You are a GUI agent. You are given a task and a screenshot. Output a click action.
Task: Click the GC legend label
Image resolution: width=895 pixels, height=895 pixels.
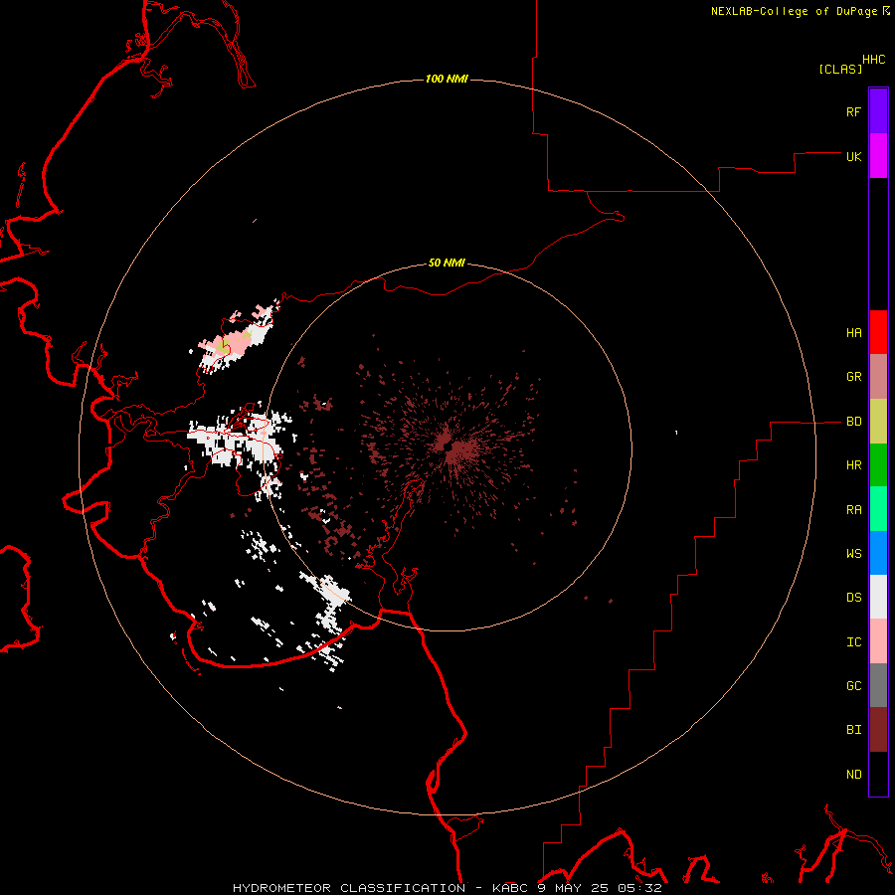pos(853,686)
